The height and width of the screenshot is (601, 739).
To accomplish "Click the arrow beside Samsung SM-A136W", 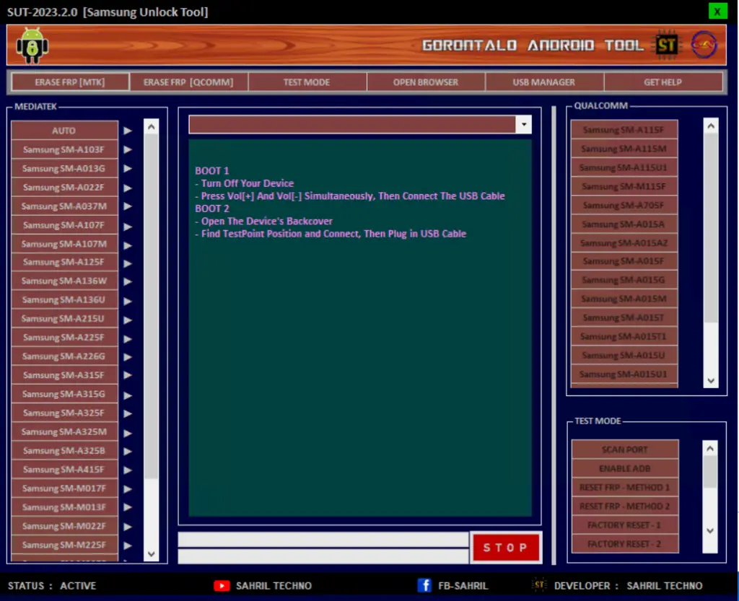I will coord(128,281).
